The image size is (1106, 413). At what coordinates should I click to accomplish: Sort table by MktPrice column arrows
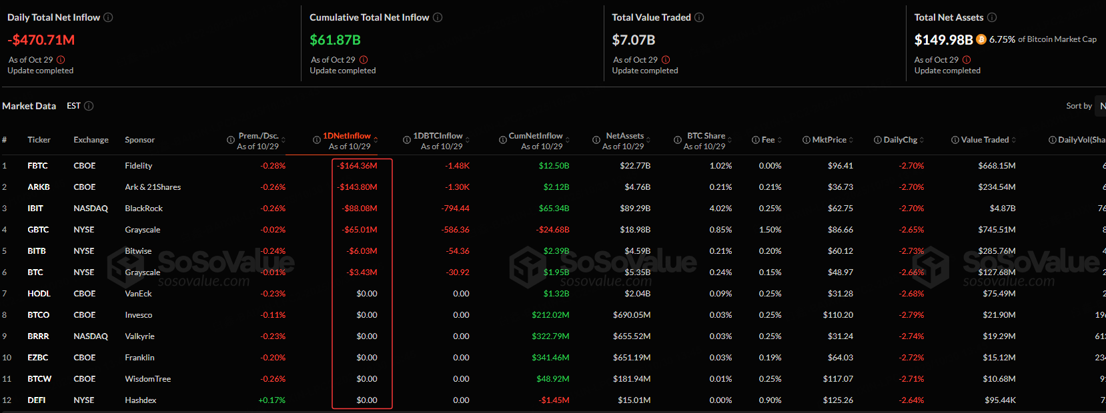pos(851,140)
